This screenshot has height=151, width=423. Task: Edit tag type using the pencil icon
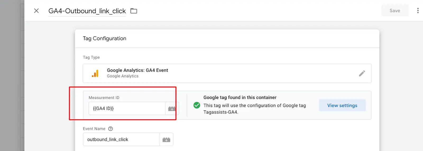(x=362, y=73)
